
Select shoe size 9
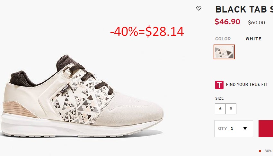(x=231, y=109)
